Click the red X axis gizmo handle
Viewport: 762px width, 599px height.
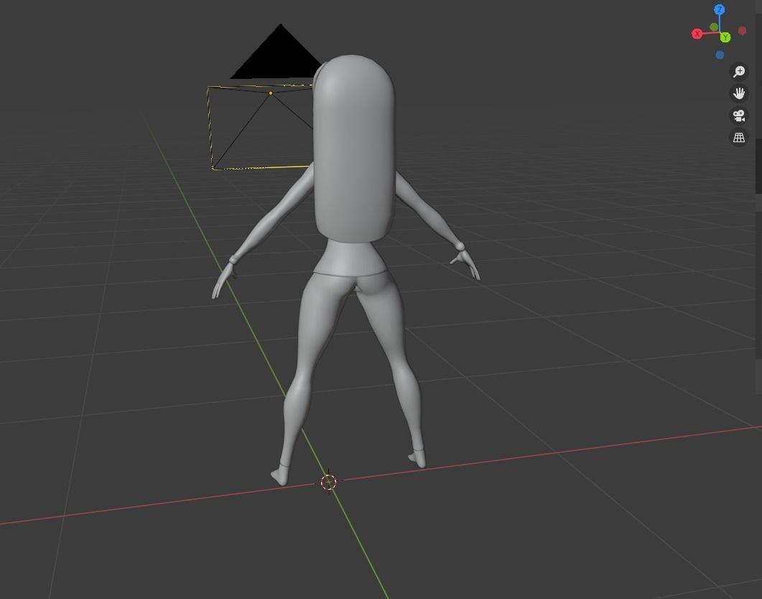697,34
